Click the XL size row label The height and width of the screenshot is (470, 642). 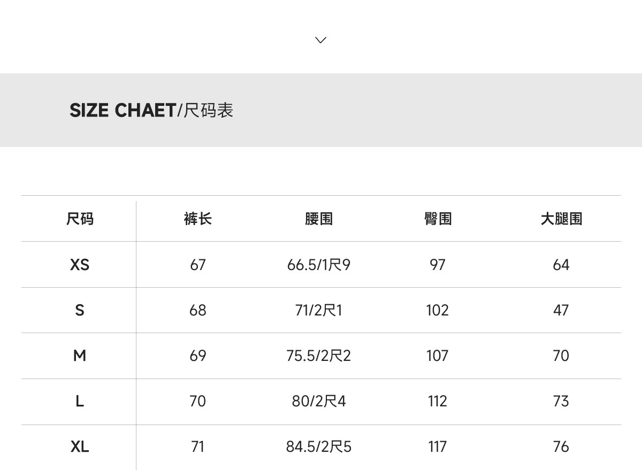pyautogui.click(x=80, y=446)
